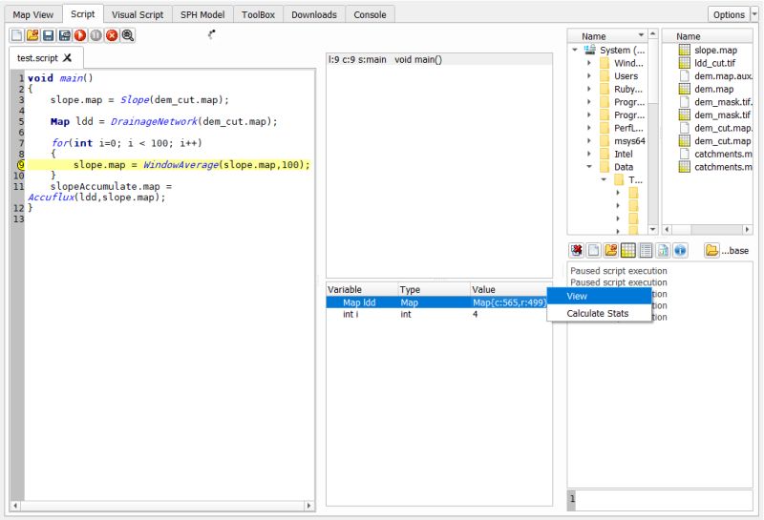Image resolution: width=764 pixels, height=520 pixels.
Task: Click the Type column header
Action: coord(434,289)
